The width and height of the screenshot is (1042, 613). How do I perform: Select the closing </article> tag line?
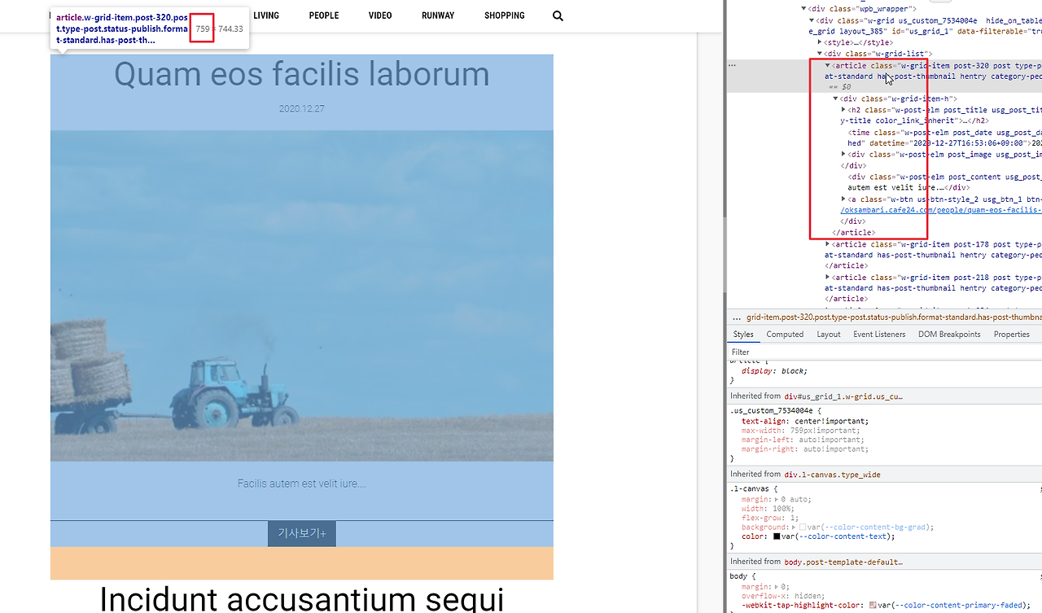854,233
